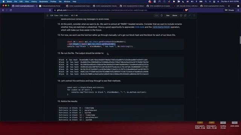The height and width of the screenshot is (135, 241).
Task: Click the menu bar clock Thu Nov 4
Action: click(x=230, y=1)
